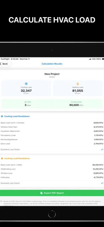Tap the cellular signal bars in status bar
This screenshot has height=227, width=104.
pyautogui.click(x=90, y=59)
